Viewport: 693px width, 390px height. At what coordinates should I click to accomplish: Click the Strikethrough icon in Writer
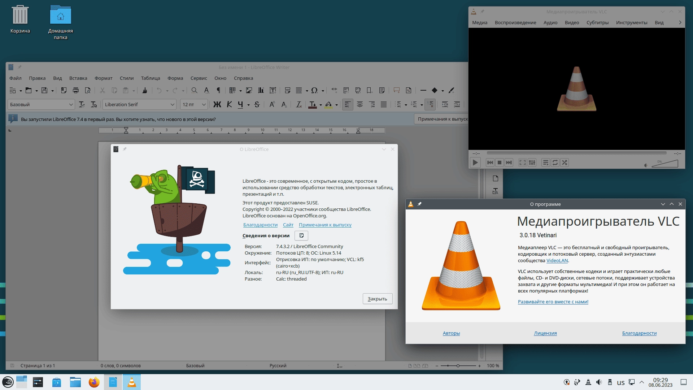click(257, 104)
